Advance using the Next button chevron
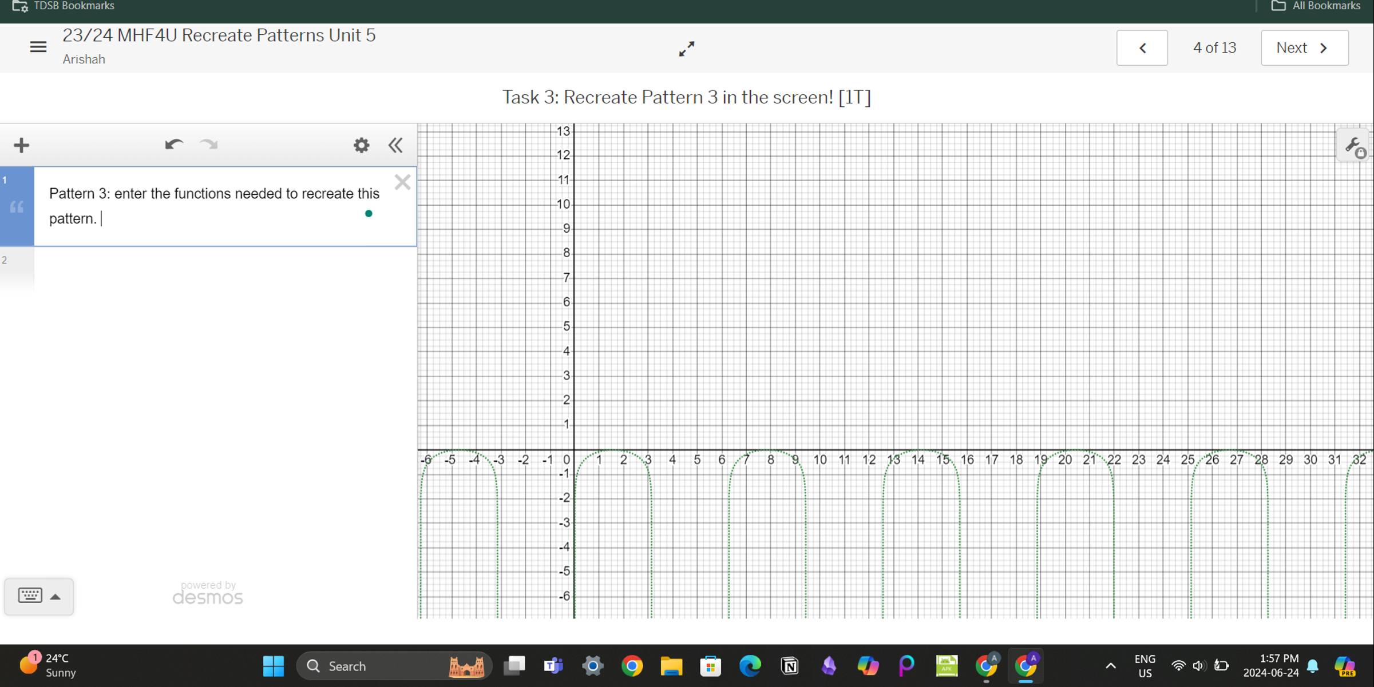Screen dimensions: 1374x687 click(x=1324, y=48)
